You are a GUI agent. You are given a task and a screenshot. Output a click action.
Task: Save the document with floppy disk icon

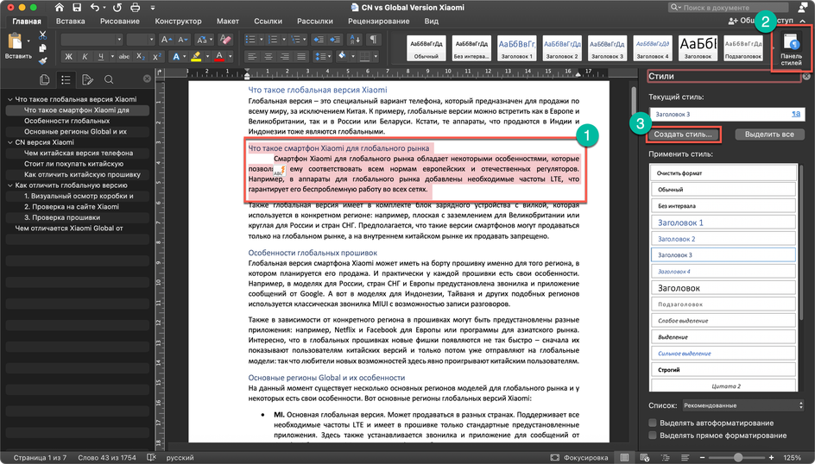pos(77,7)
